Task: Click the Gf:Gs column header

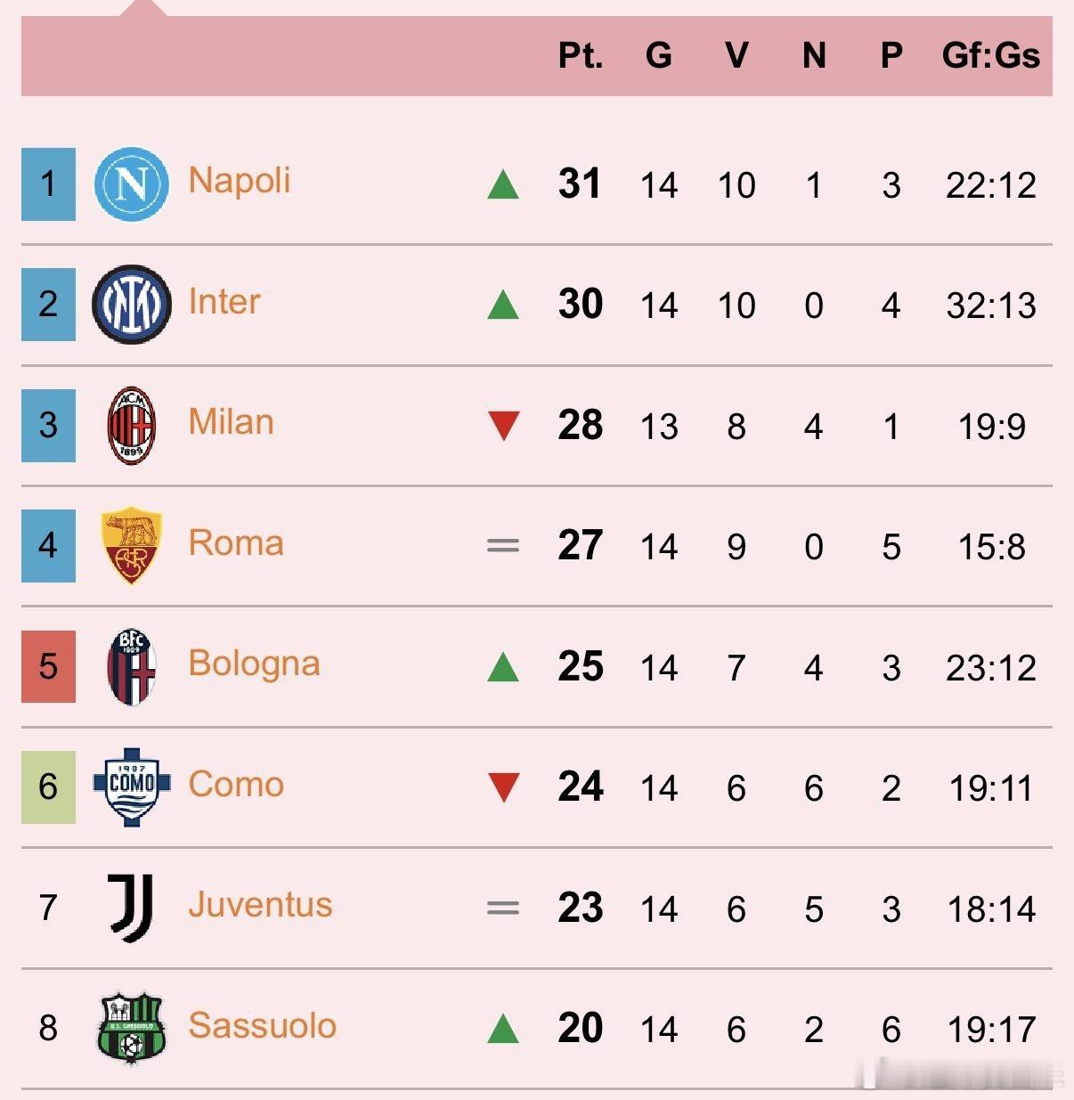Action: point(990,55)
